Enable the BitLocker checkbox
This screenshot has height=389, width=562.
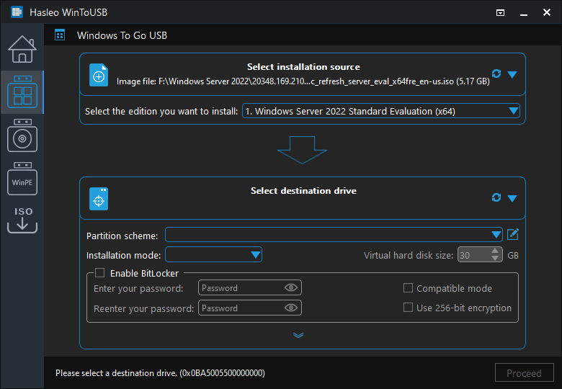[99, 273]
